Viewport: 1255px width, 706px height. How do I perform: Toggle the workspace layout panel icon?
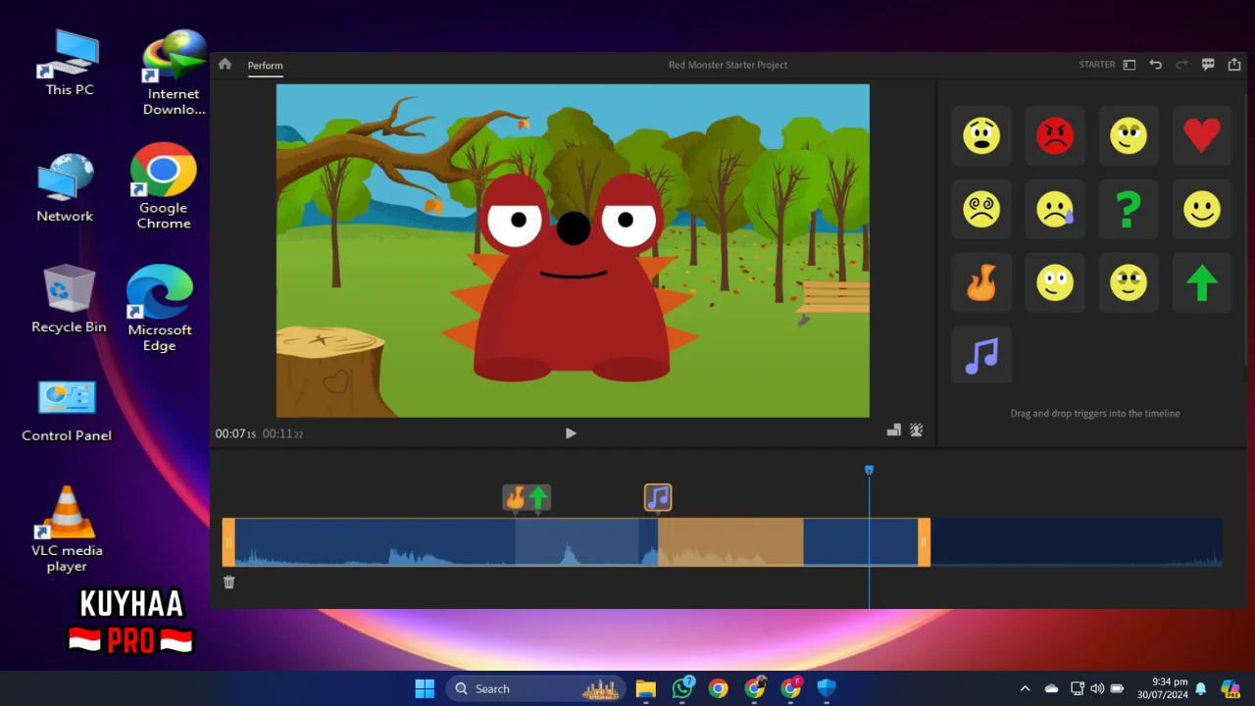tap(1129, 65)
